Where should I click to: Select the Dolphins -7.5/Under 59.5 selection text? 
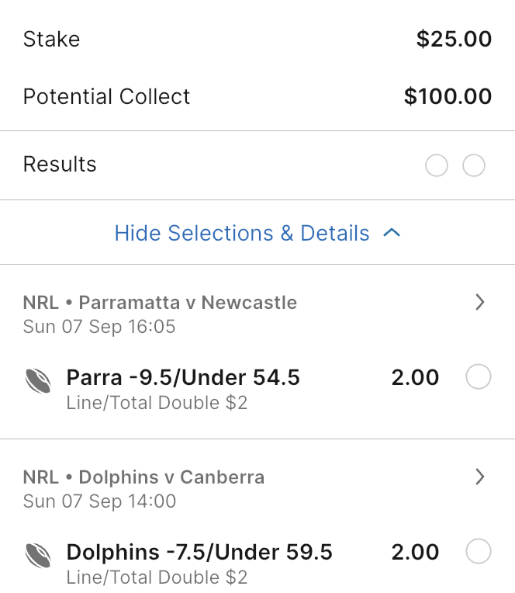point(199,553)
